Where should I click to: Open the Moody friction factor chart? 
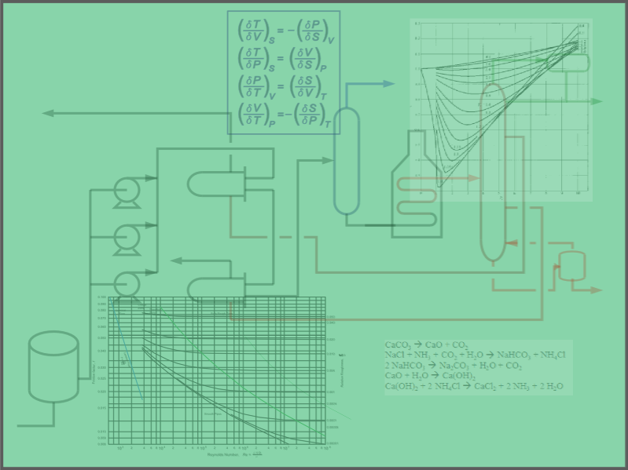click(x=216, y=370)
